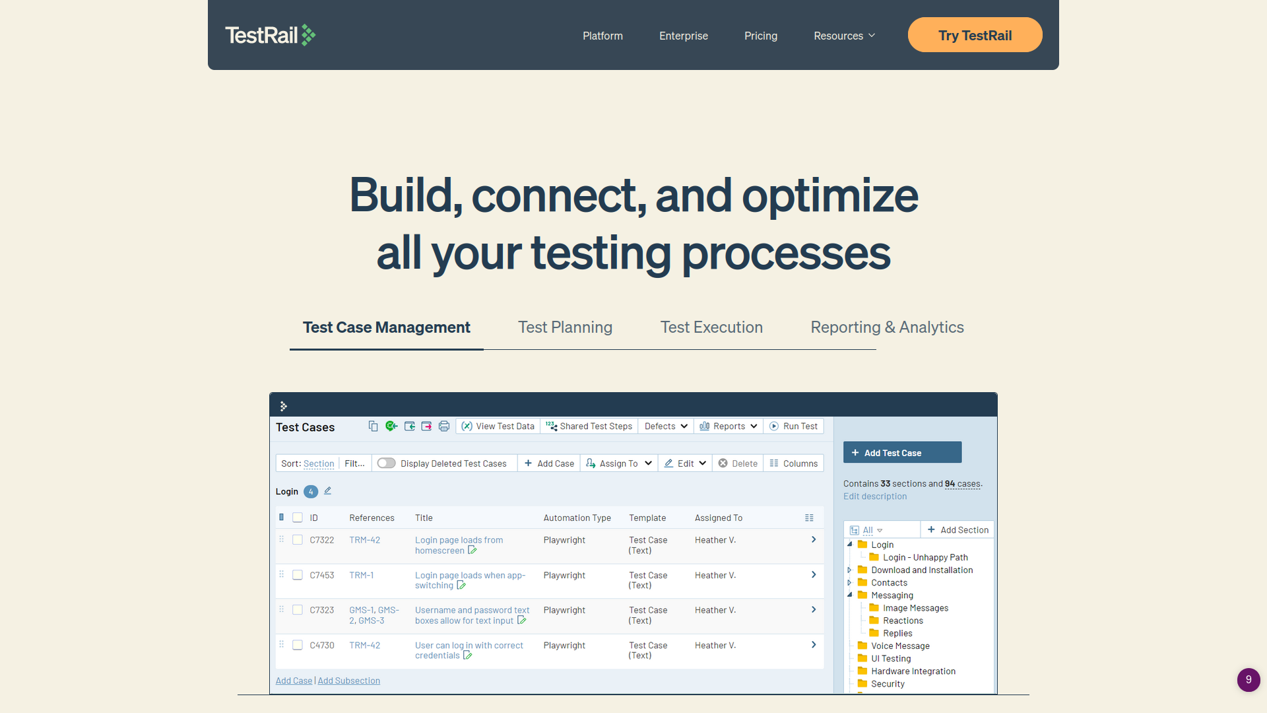The image size is (1267, 713).
Task: Click the Shared Test Steps icon
Action: pos(552,426)
